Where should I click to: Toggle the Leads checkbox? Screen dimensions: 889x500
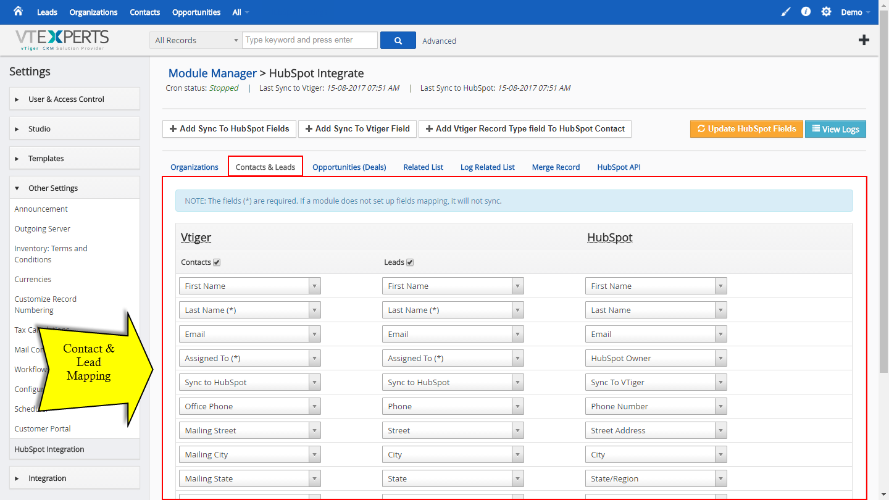point(410,262)
